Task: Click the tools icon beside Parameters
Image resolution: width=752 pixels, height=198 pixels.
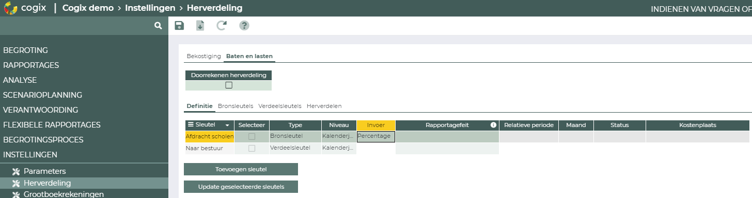Action: point(15,171)
